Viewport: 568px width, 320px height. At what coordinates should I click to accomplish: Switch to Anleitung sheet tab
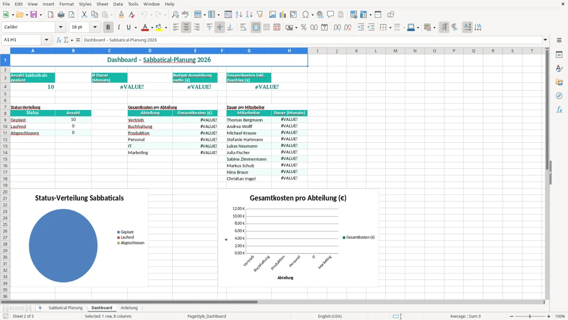tap(129, 308)
